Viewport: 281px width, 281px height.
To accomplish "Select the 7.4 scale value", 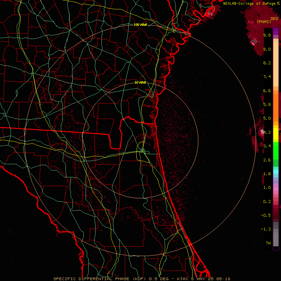I will click(267, 77).
